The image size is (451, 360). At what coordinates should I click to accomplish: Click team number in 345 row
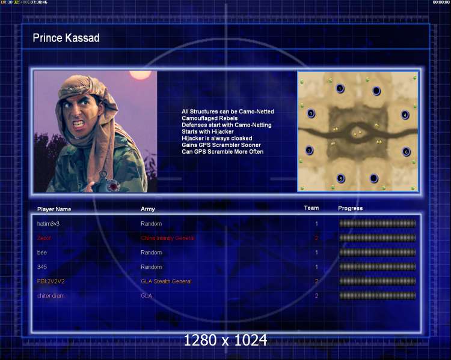[x=316, y=266]
